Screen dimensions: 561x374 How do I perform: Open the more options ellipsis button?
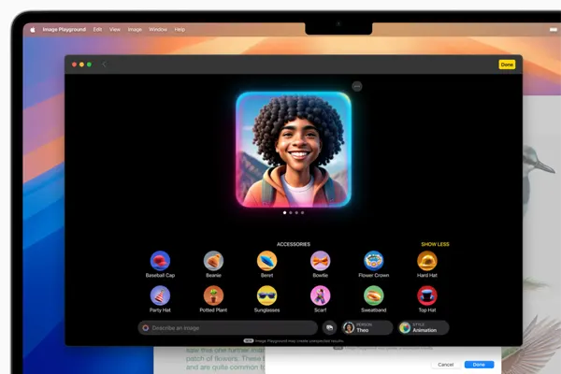tap(357, 86)
